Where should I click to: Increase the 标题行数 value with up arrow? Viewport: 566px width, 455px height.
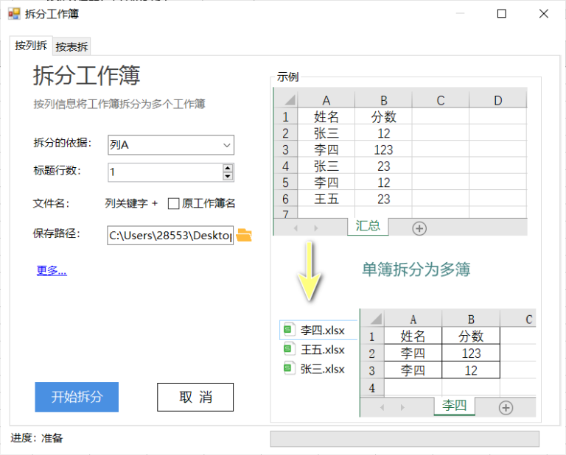pyautogui.click(x=228, y=168)
